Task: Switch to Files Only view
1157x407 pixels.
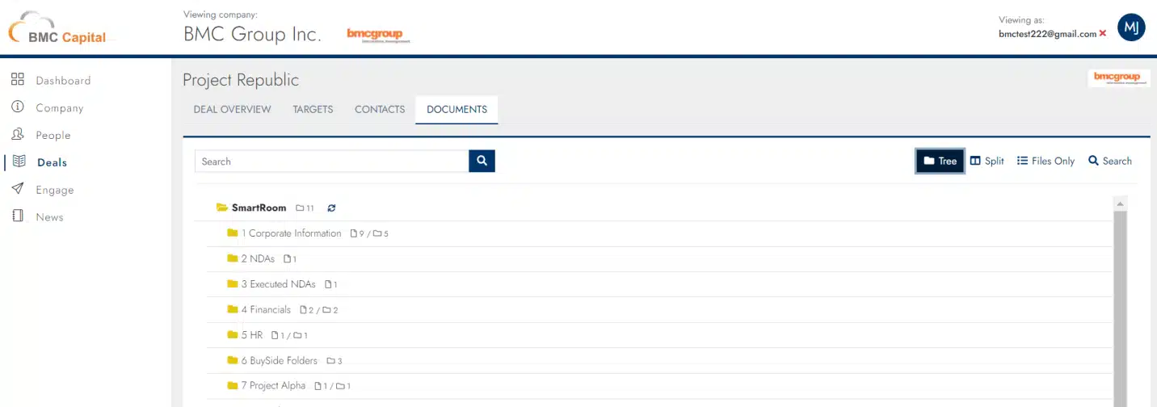Action: coord(1046,161)
